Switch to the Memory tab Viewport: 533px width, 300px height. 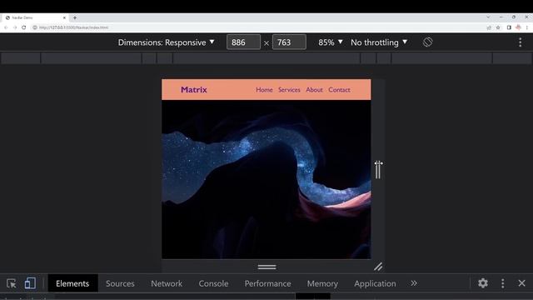322,283
